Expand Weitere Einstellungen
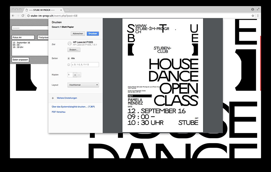 point(67,98)
